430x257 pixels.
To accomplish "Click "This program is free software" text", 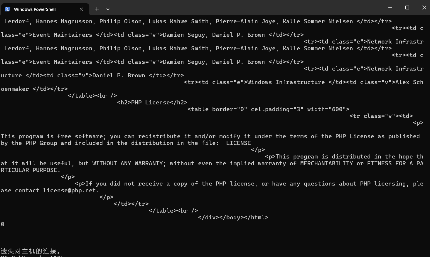I will coord(52,136).
